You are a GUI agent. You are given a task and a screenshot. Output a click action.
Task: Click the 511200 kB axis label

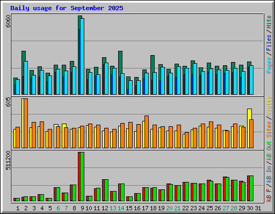[x=8, y=160]
